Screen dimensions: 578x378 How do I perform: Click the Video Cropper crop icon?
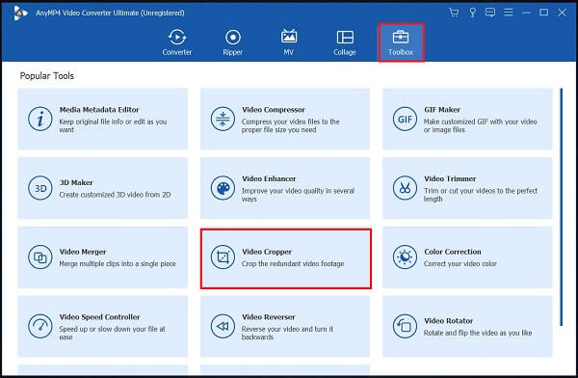click(223, 256)
